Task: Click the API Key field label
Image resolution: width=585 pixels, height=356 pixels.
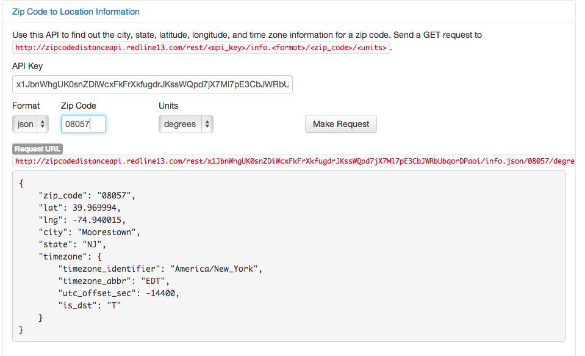Action: 27,66
